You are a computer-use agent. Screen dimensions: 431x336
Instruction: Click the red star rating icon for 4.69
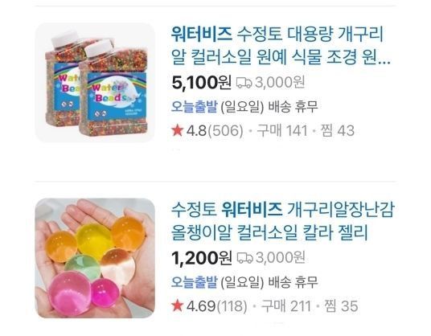click(x=177, y=305)
